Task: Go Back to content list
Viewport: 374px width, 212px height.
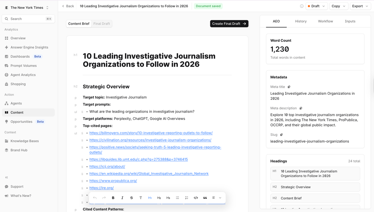Action: click(68, 6)
